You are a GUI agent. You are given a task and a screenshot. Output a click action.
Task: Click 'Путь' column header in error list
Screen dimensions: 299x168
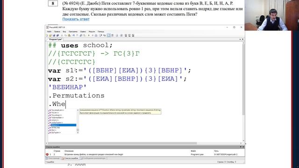(216, 151)
